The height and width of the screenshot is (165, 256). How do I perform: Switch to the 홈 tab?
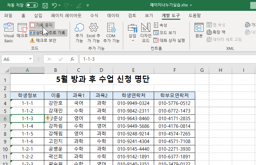pyautogui.click(x=23, y=16)
